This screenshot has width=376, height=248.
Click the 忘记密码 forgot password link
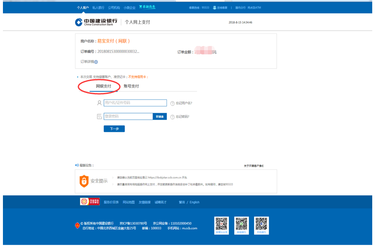[x=182, y=116]
